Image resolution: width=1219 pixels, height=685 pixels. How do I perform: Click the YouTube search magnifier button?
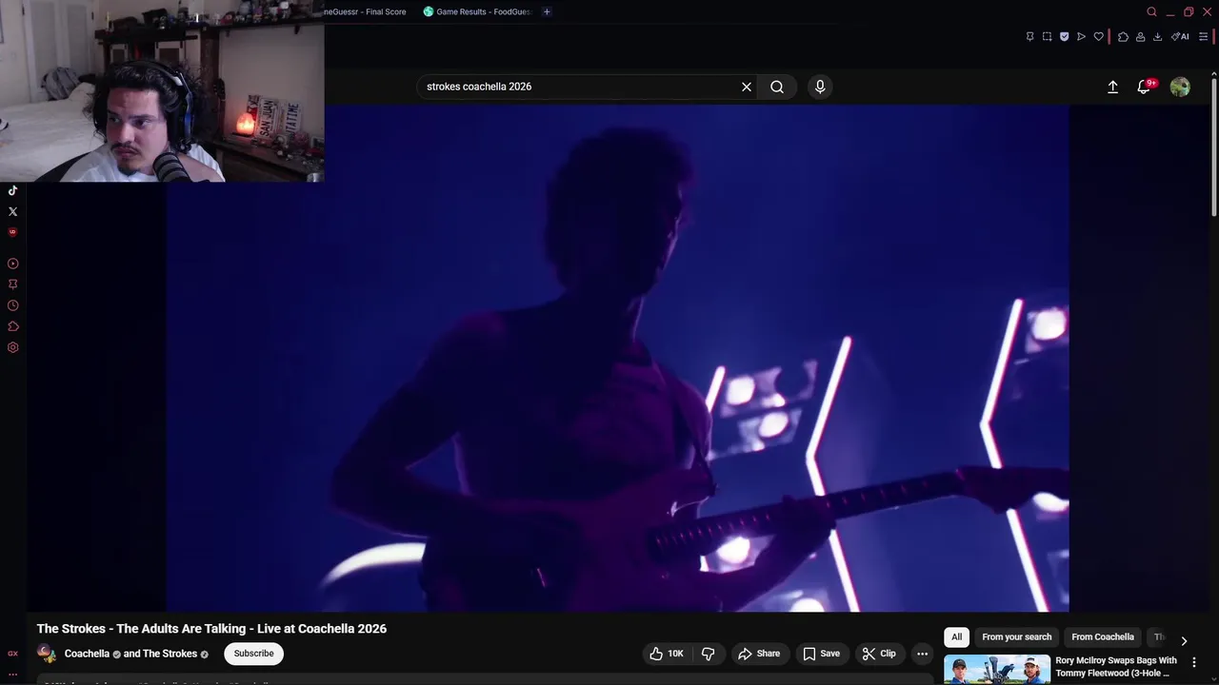coord(777,87)
